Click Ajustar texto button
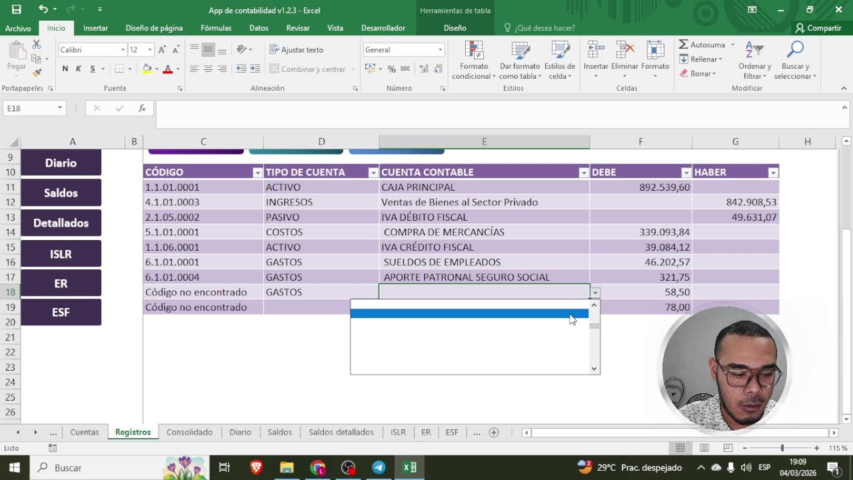This screenshot has width=853, height=480. [297, 50]
